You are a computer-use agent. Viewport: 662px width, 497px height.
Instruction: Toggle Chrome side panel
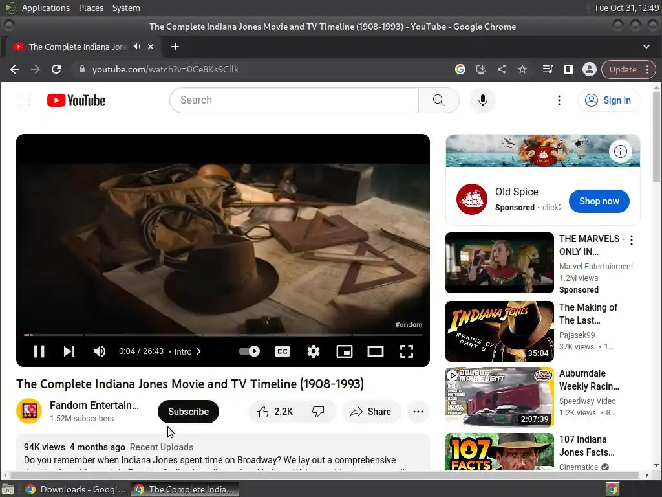(x=569, y=69)
